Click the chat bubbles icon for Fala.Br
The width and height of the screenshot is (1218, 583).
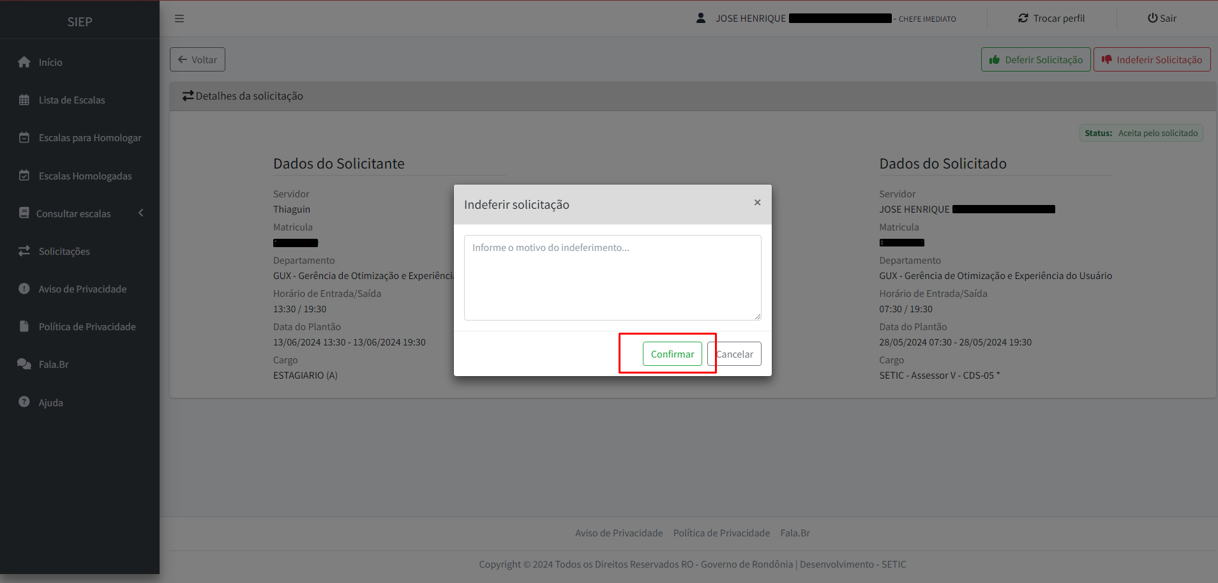(24, 364)
